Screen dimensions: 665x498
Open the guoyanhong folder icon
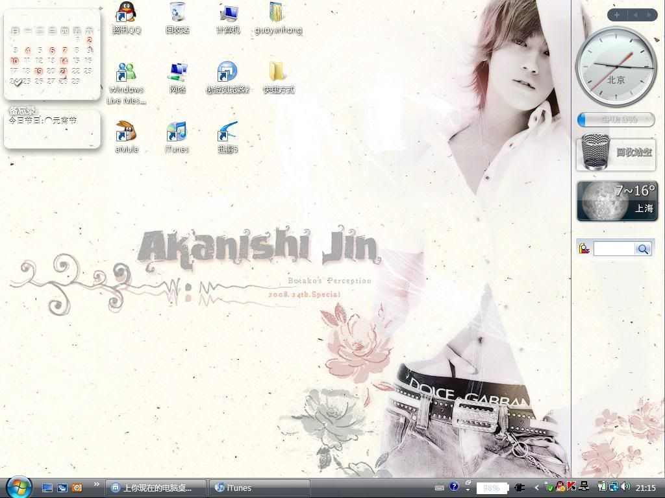(x=277, y=13)
